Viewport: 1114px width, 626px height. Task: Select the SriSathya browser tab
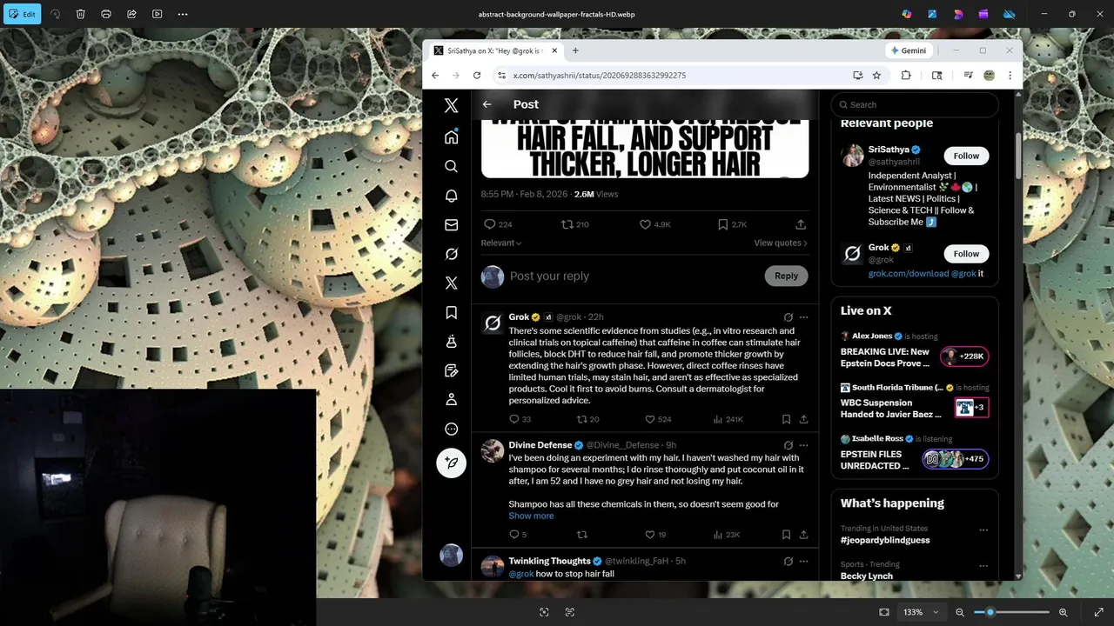pyautogui.click(x=495, y=50)
